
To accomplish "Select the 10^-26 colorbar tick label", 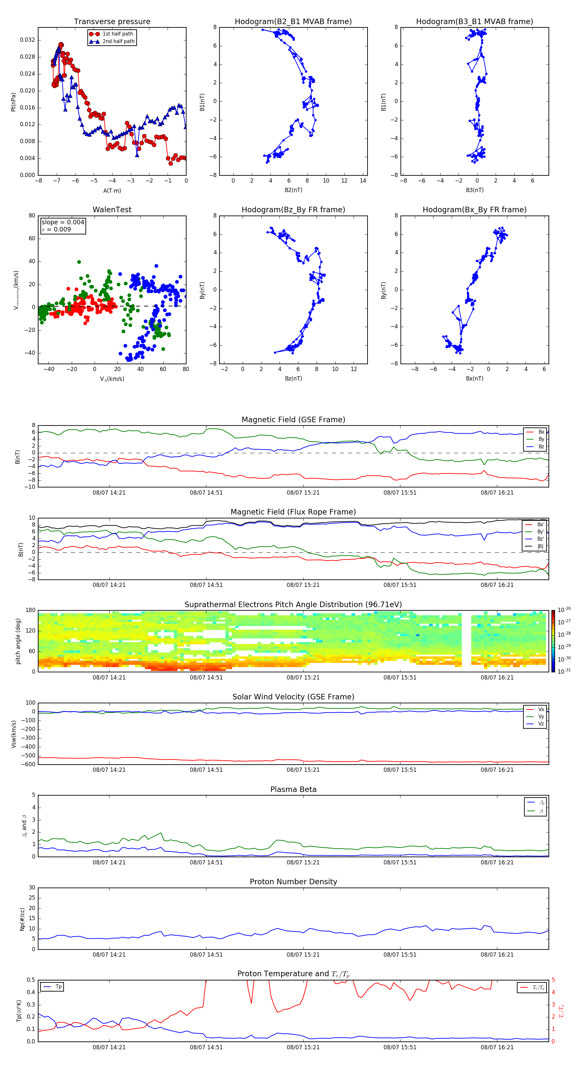I will 564,610.
